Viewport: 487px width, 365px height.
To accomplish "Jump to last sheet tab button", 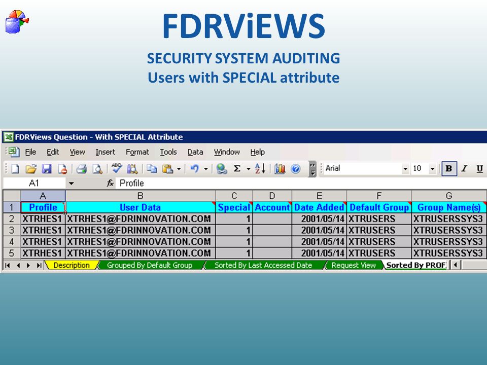I will pyautogui.click(x=39, y=265).
